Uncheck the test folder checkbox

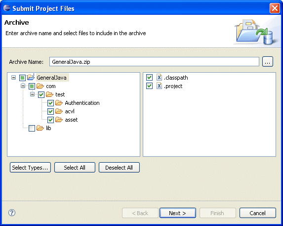coord(41,94)
